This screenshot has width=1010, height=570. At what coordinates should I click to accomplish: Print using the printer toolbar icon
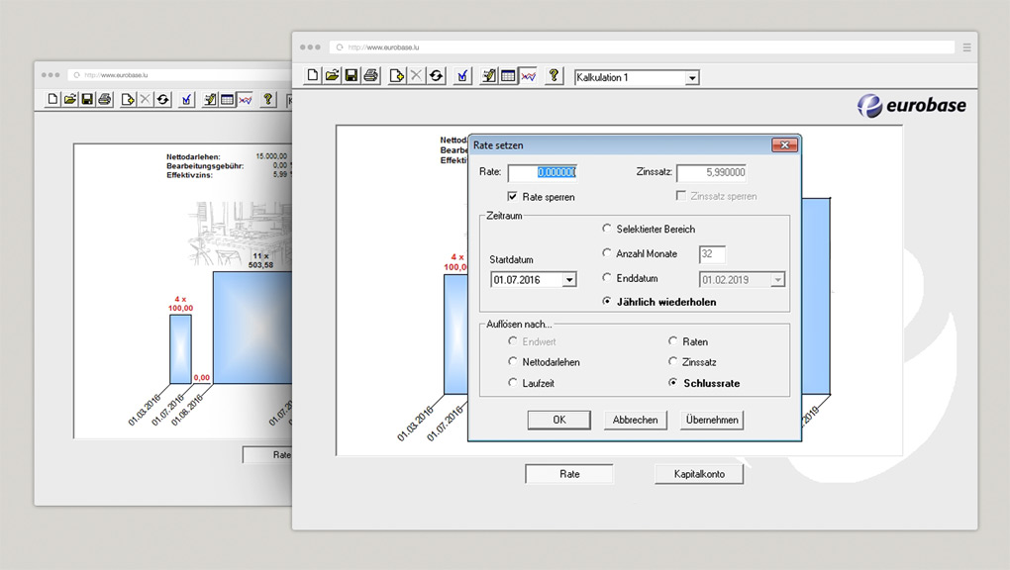tap(370, 76)
